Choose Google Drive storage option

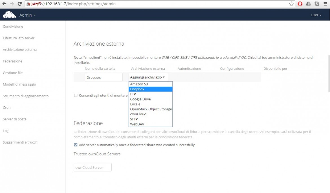pyautogui.click(x=151, y=99)
